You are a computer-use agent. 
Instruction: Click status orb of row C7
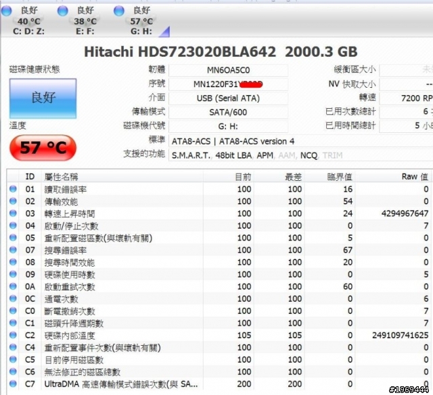click(13, 383)
